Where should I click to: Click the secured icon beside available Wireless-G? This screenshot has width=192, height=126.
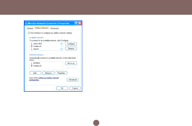tap(32, 46)
